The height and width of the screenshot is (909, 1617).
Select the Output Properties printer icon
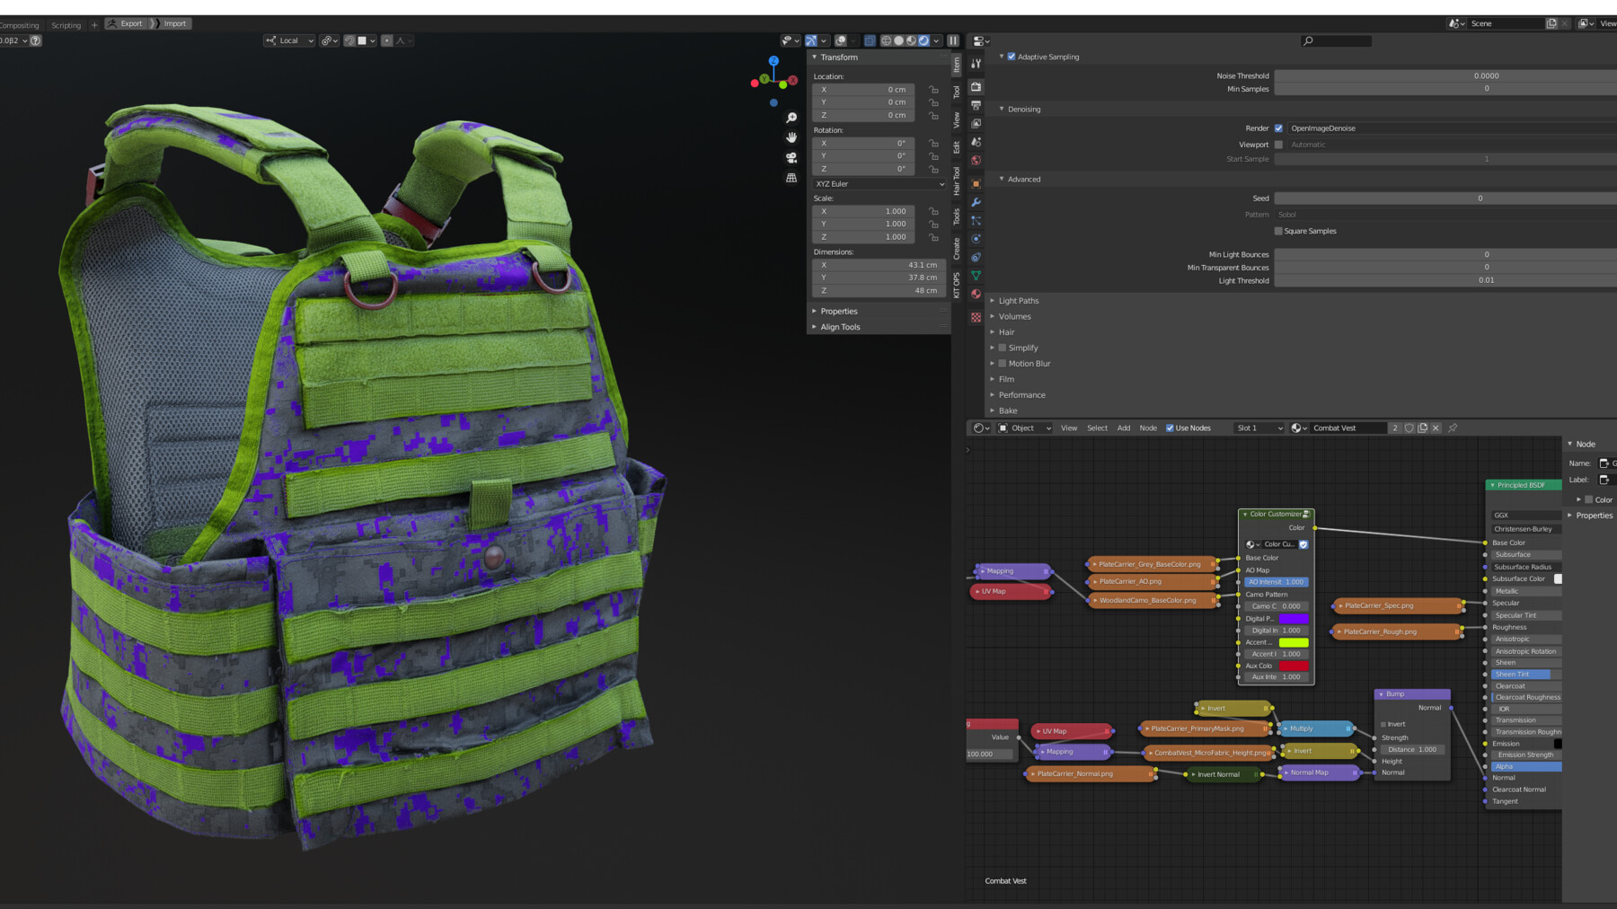[x=976, y=107]
